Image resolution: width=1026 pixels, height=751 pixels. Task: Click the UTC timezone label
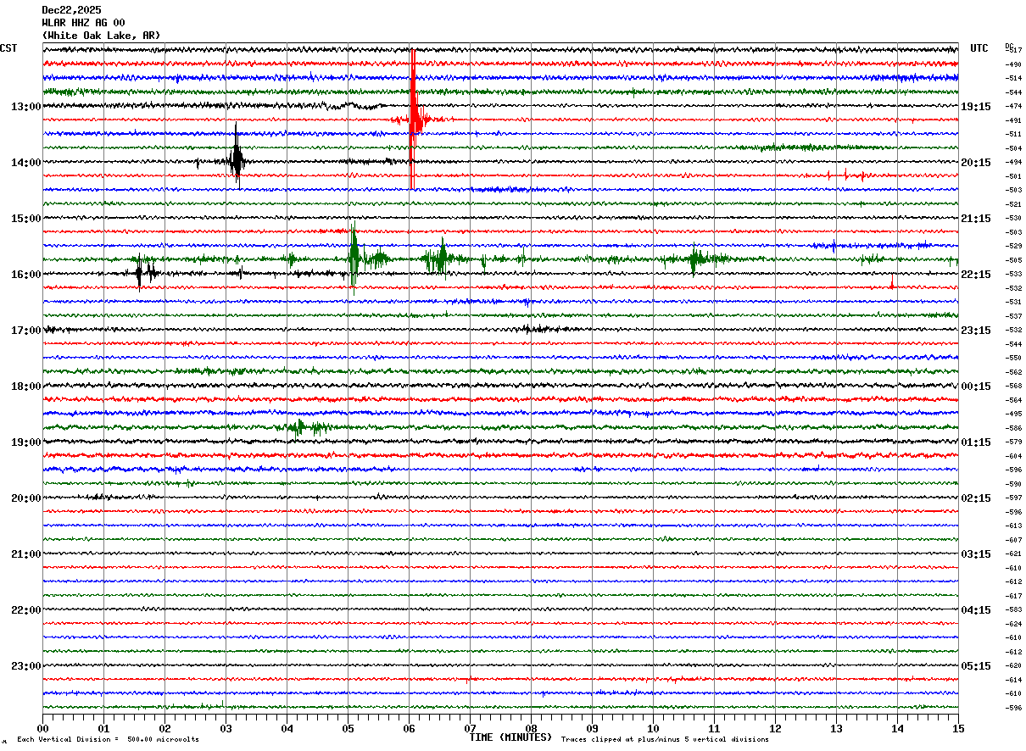[979, 48]
